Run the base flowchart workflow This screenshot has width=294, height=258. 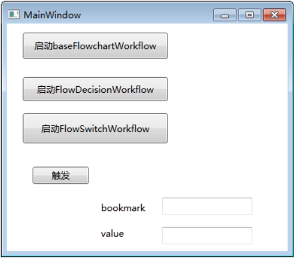point(95,46)
